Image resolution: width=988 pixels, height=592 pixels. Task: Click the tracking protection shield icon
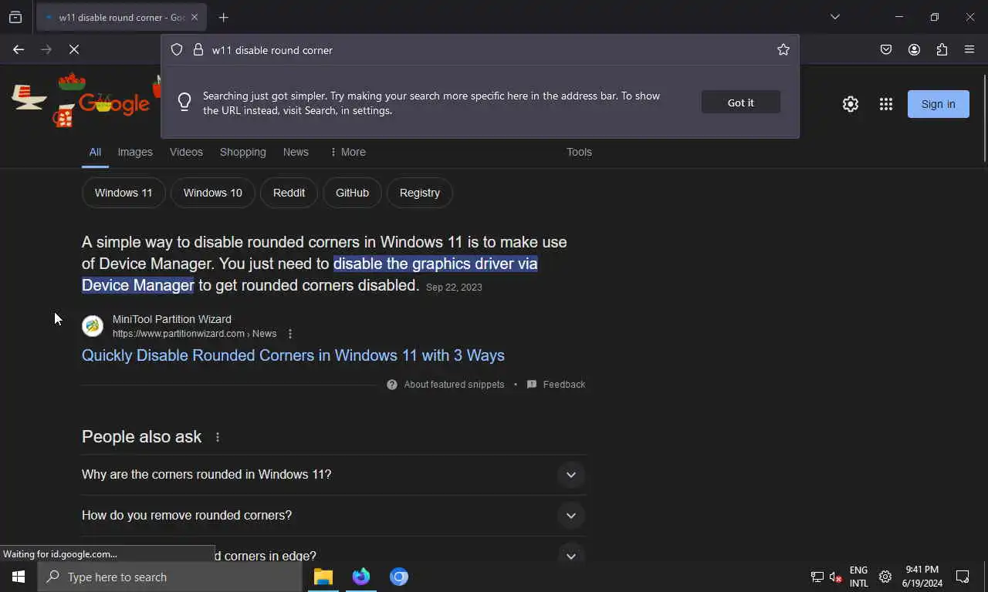pyautogui.click(x=177, y=49)
